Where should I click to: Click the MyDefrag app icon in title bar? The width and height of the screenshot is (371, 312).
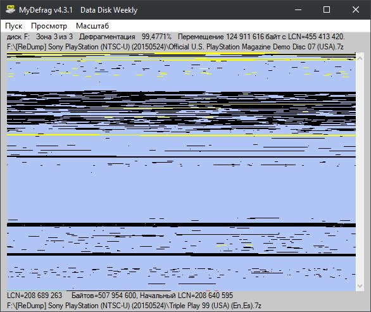point(10,10)
